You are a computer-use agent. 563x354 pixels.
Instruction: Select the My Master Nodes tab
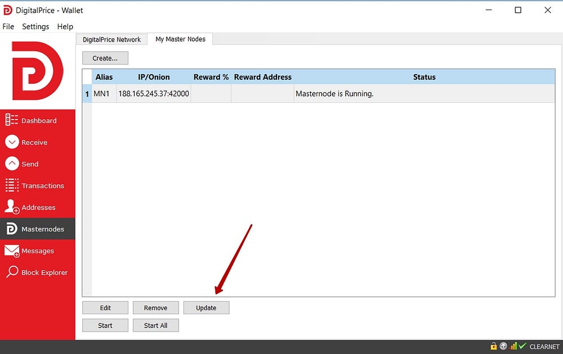(180, 39)
